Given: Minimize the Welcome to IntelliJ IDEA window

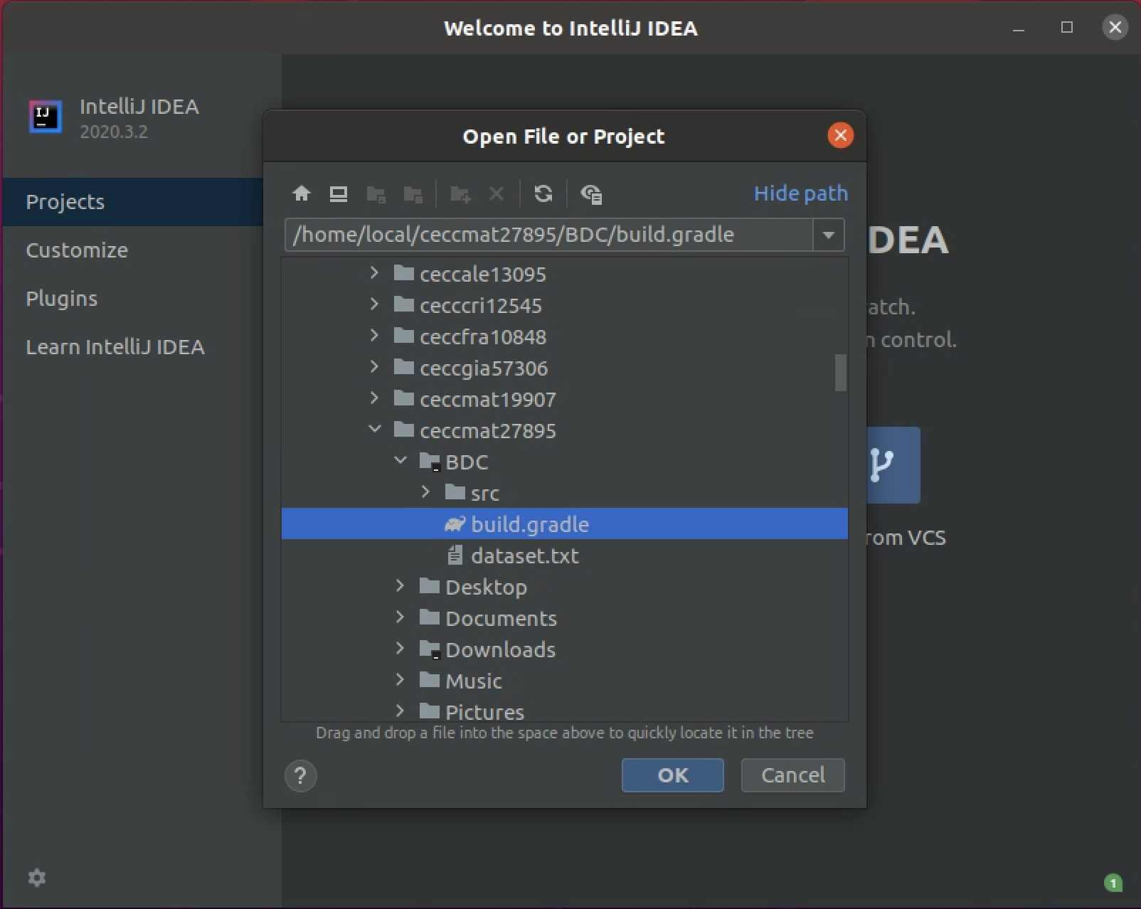Looking at the screenshot, I should point(1019,28).
